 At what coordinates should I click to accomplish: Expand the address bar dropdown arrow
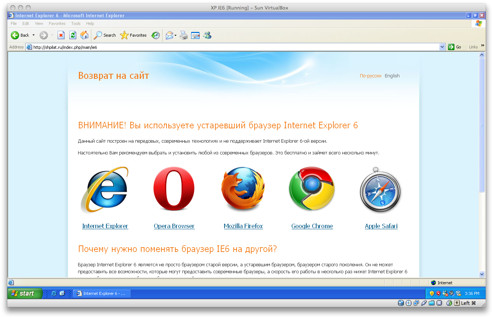442,47
